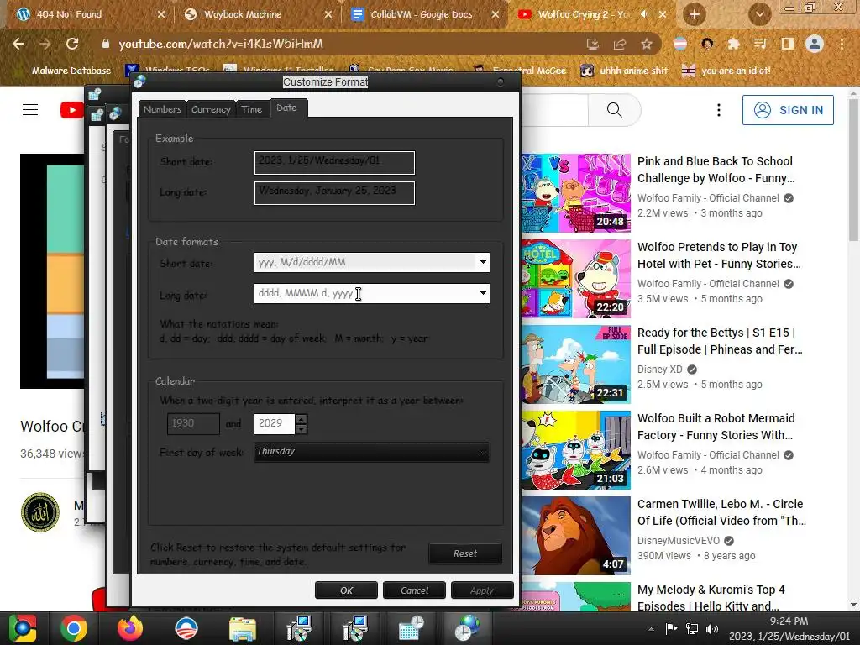Click the Short date format text field
The width and height of the screenshot is (860, 645).
[x=364, y=262]
